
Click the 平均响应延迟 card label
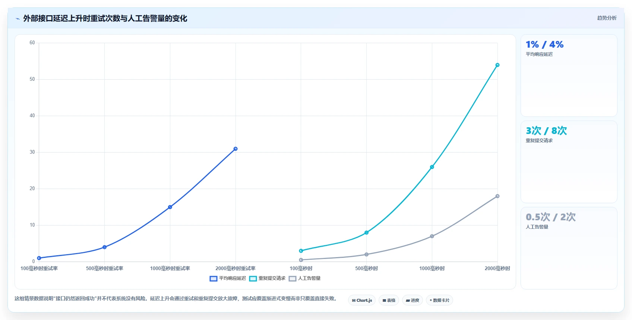539,54
